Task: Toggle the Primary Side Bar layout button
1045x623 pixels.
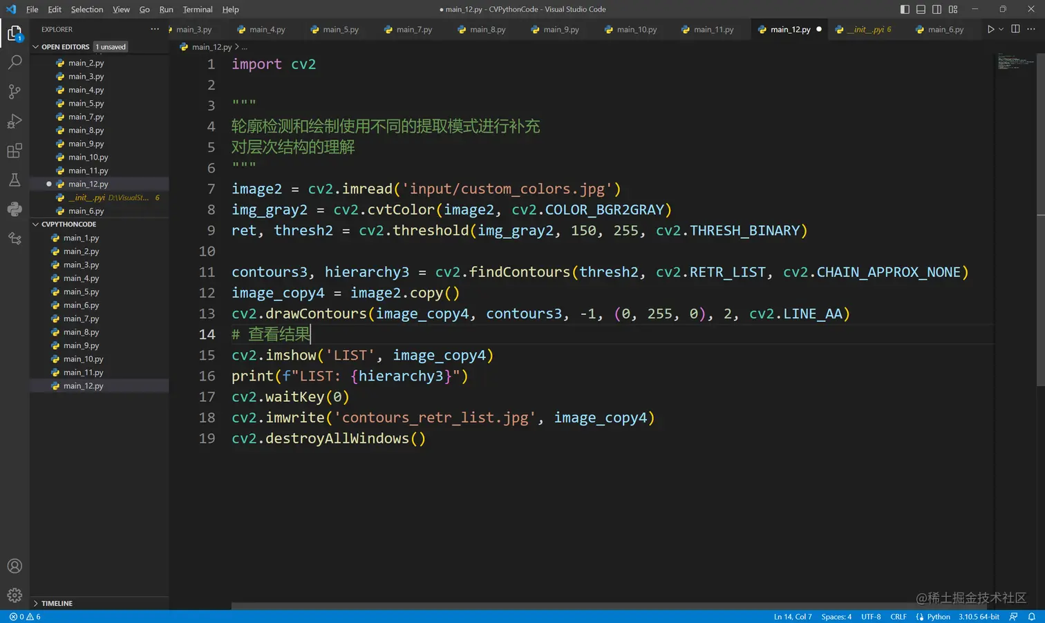Action: pos(905,9)
